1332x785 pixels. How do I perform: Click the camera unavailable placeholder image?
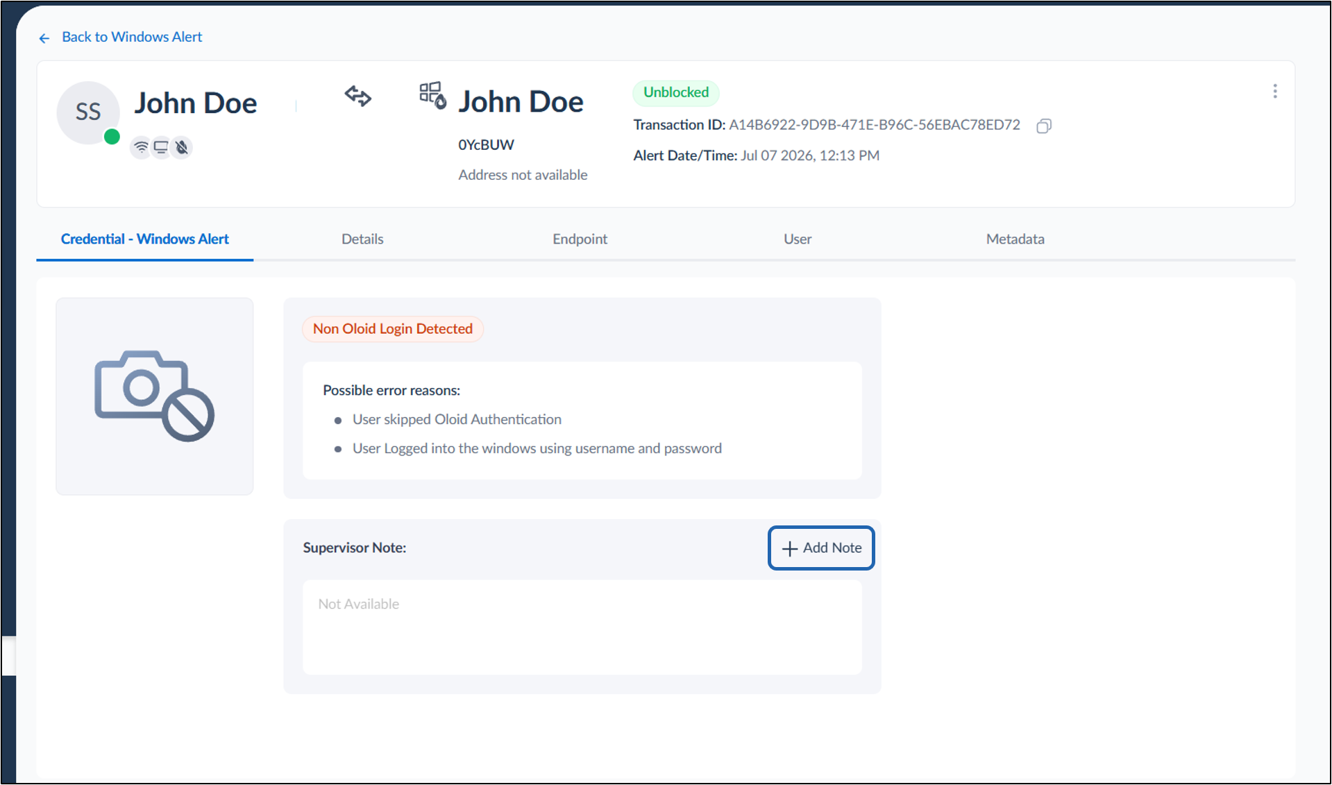click(x=155, y=396)
